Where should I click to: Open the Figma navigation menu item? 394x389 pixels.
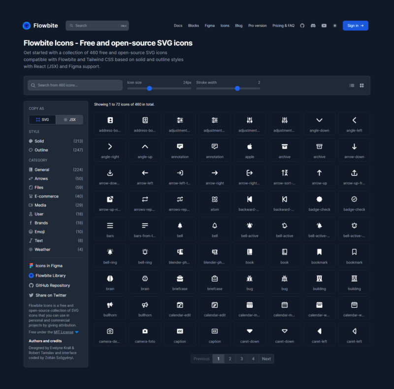click(210, 26)
